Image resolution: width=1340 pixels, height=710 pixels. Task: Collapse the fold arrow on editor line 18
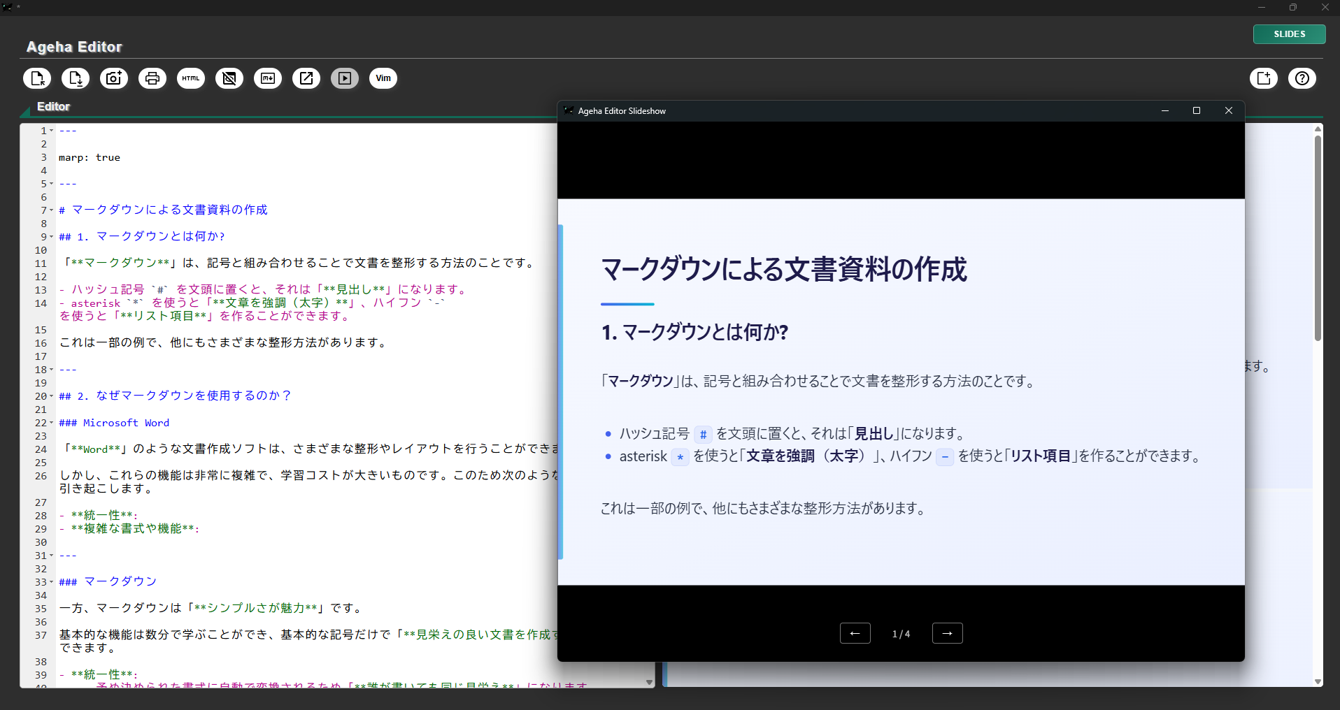click(52, 370)
